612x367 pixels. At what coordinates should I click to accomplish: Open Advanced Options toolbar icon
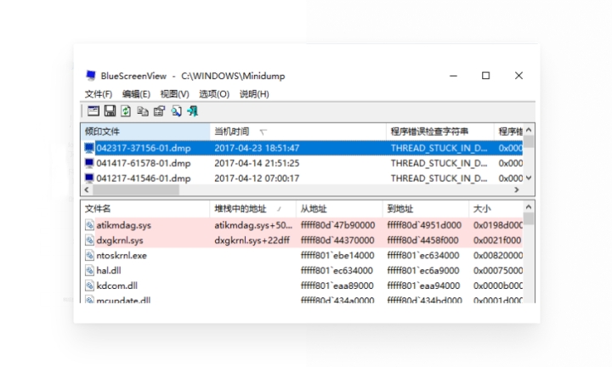click(x=93, y=111)
